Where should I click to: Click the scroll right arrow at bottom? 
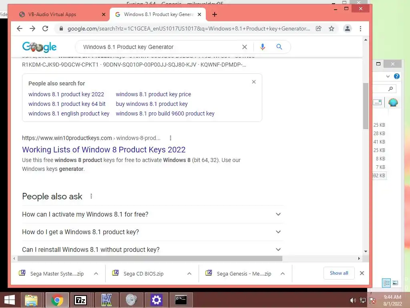(359, 259)
